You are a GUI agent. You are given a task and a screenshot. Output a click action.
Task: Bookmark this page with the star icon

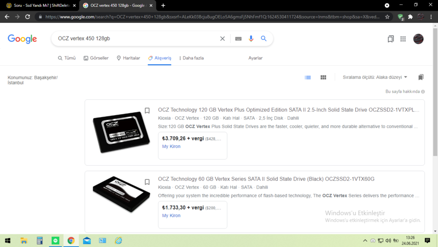(x=387, y=17)
